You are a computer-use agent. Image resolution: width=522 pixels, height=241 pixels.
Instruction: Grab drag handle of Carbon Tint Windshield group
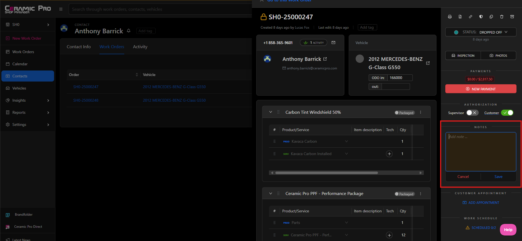(x=278, y=112)
